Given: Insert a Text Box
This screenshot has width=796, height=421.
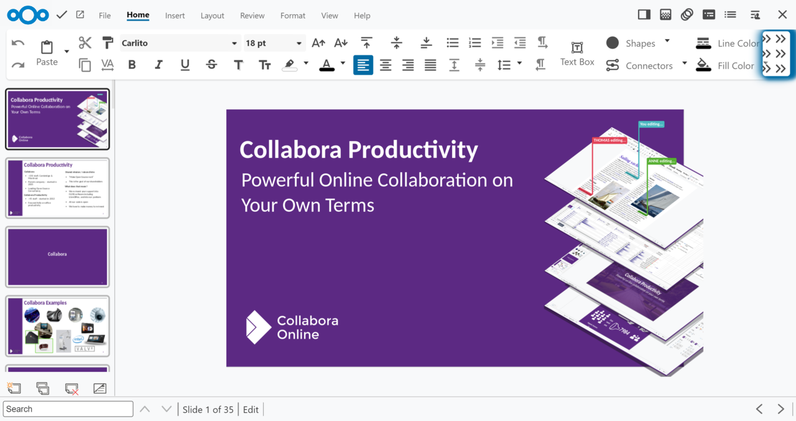Looking at the screenshot, I should coord(577,53).
